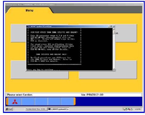Viewport: 145px width, 115px height.
Task: Click the 'Press any key to continue' console line
Action: [x=43, y=70]
